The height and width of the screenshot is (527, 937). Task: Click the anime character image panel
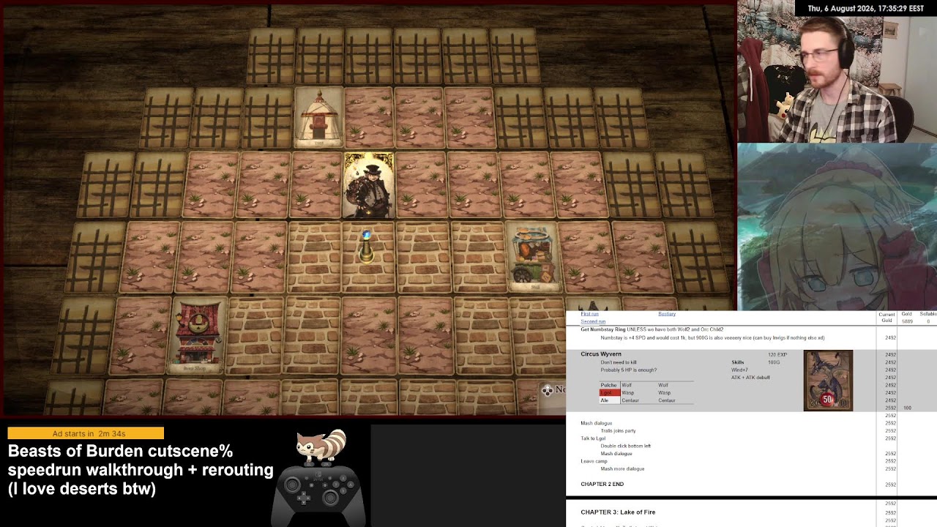tap(837, 227)
